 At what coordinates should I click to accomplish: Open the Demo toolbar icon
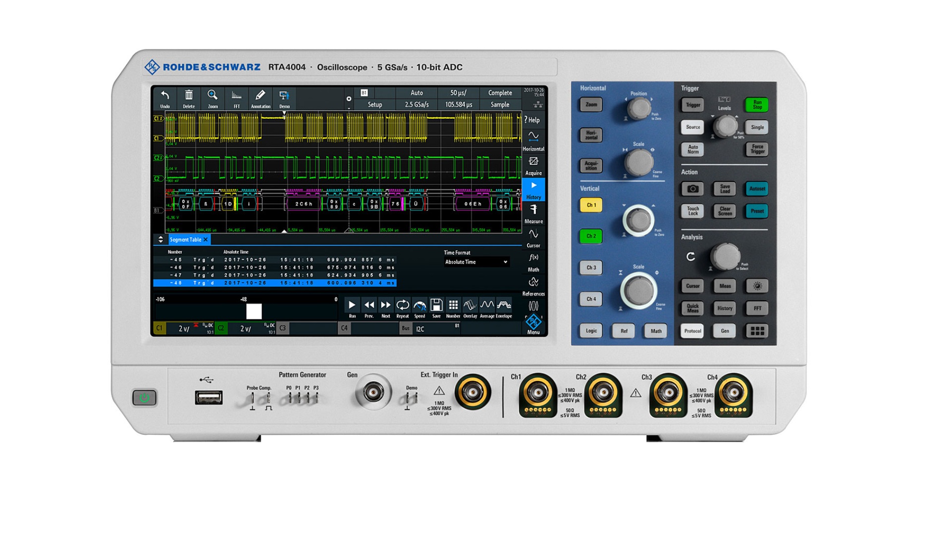pos(284,99)
